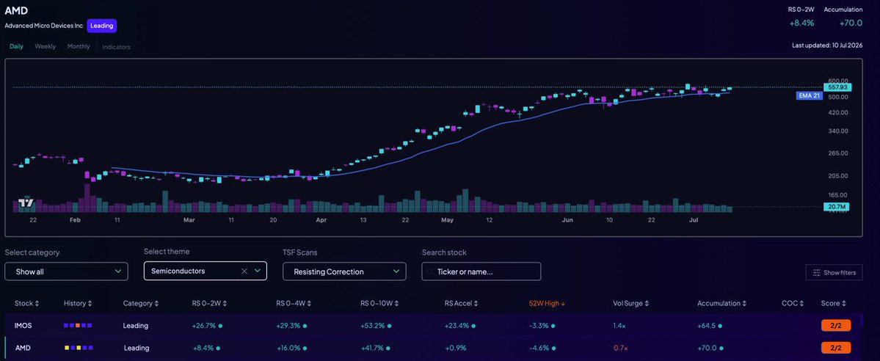
Task: Sort by RS 0-10W column header
Action: 380,303
